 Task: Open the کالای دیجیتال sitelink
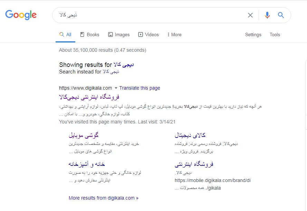click(x=191, y=135)
